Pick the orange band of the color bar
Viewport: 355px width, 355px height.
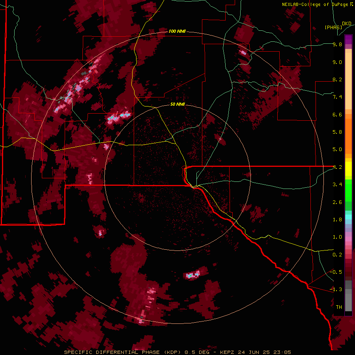(348, 136)
